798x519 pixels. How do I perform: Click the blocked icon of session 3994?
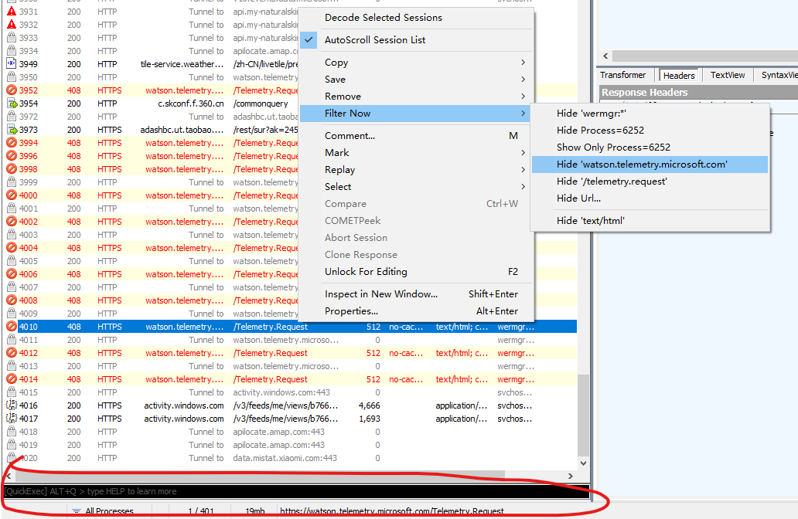tap(11, 143)
